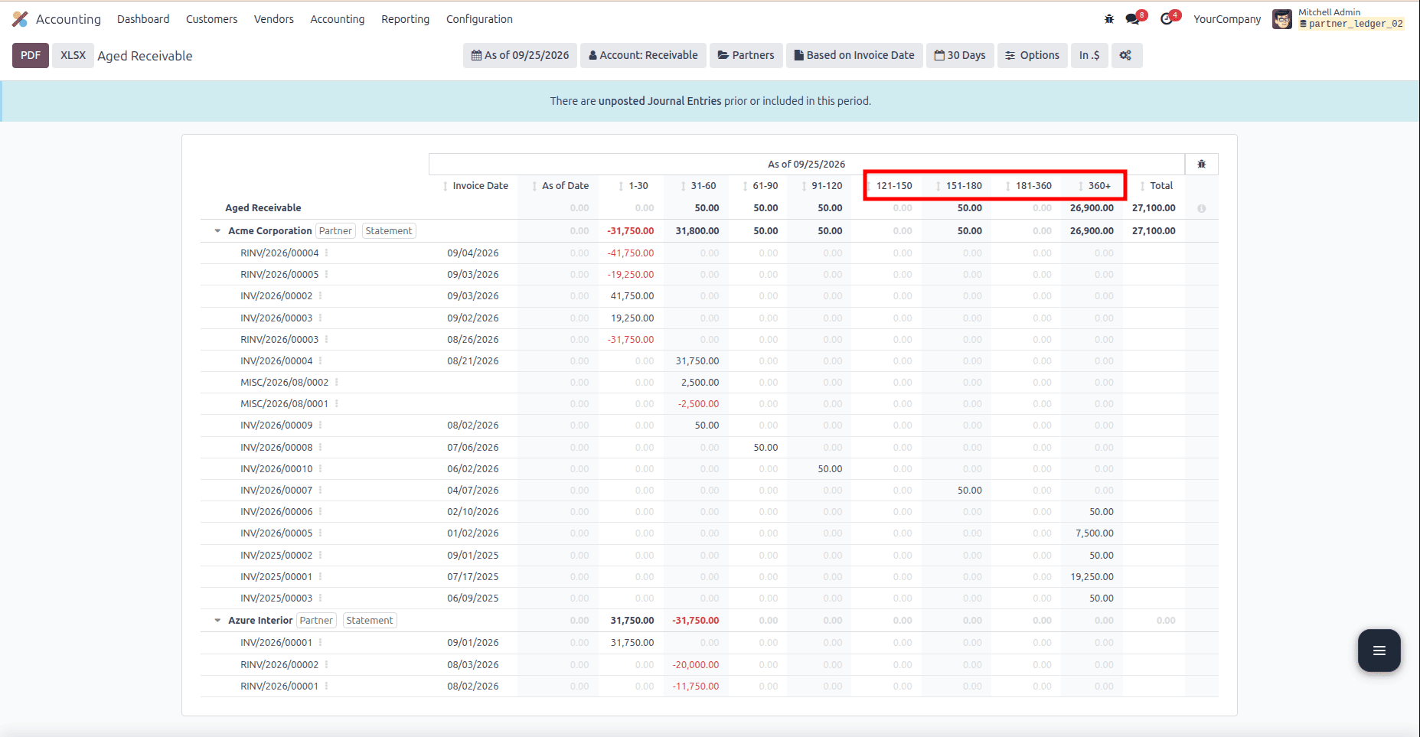Click the bug icon beside the date header
This screenshot has width=1420, height=737.
pos(1202,164)
